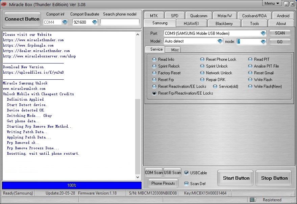The image size is (297, 204).
Task: Click the 100% progress bar
Action: click(x=72, y=185)
